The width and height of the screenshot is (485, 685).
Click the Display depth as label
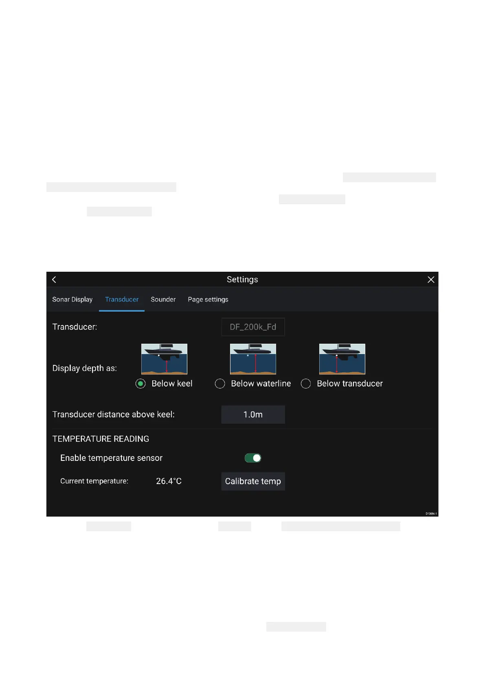(x=84, y=368)
